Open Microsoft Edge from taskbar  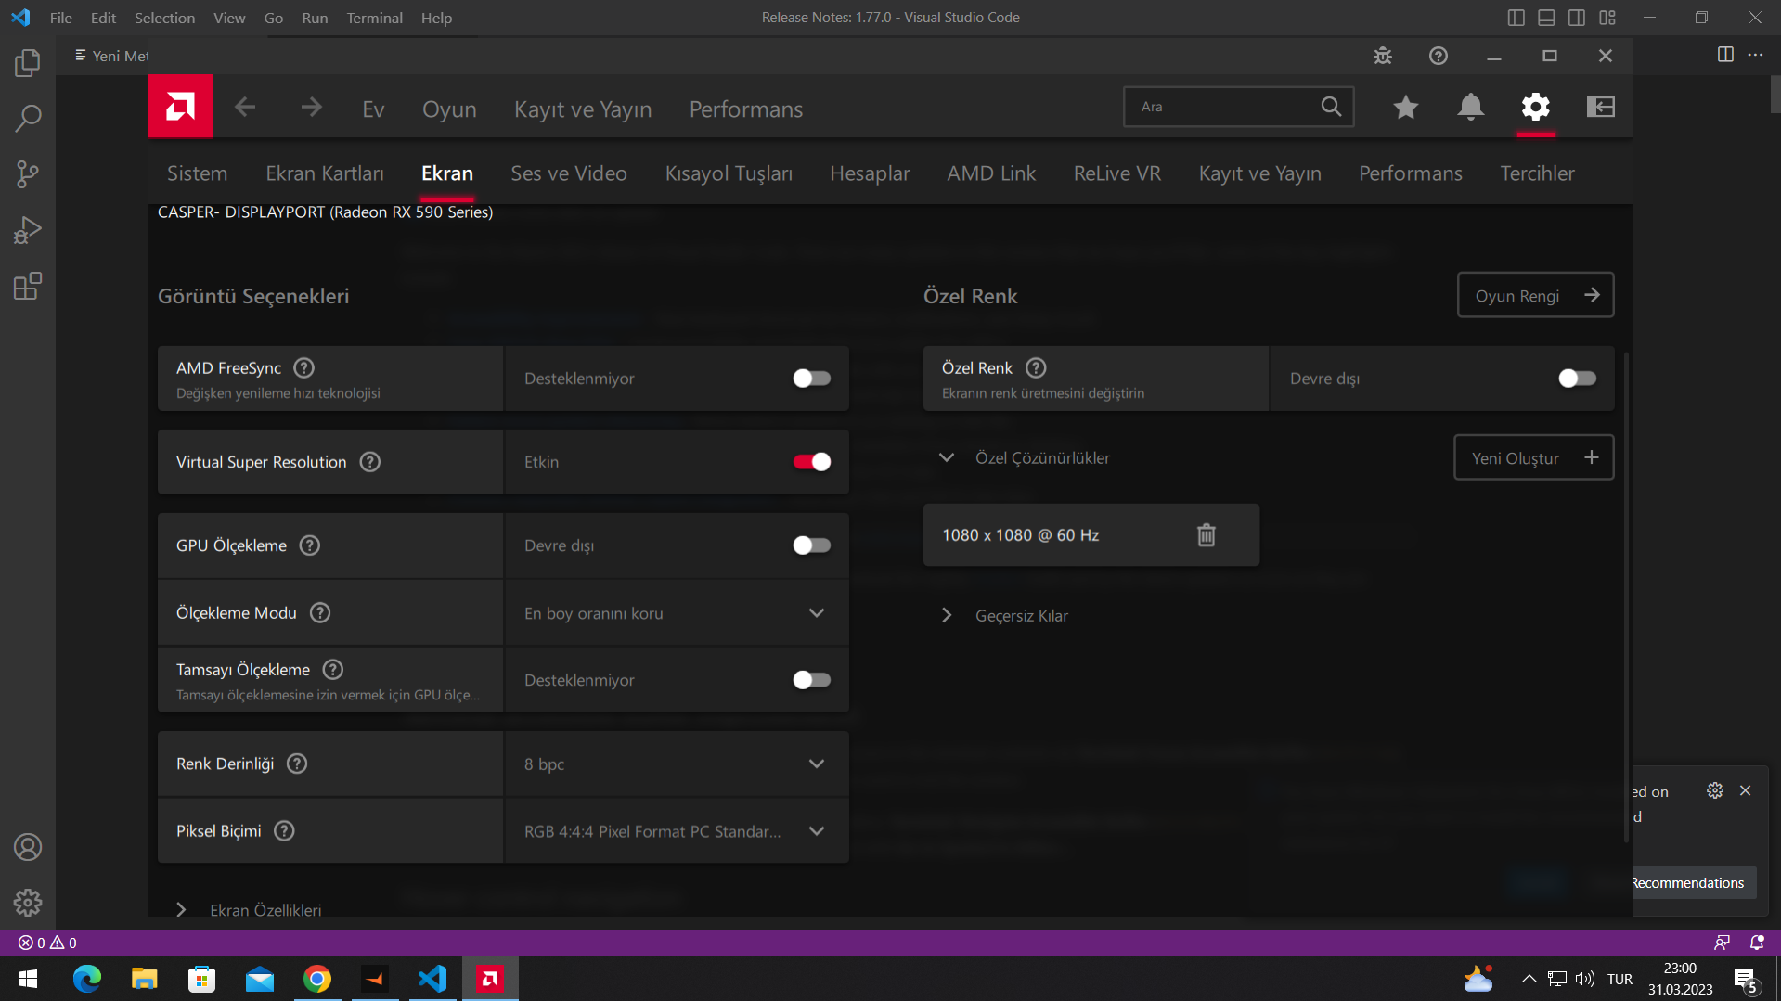[x=87, y=979]
